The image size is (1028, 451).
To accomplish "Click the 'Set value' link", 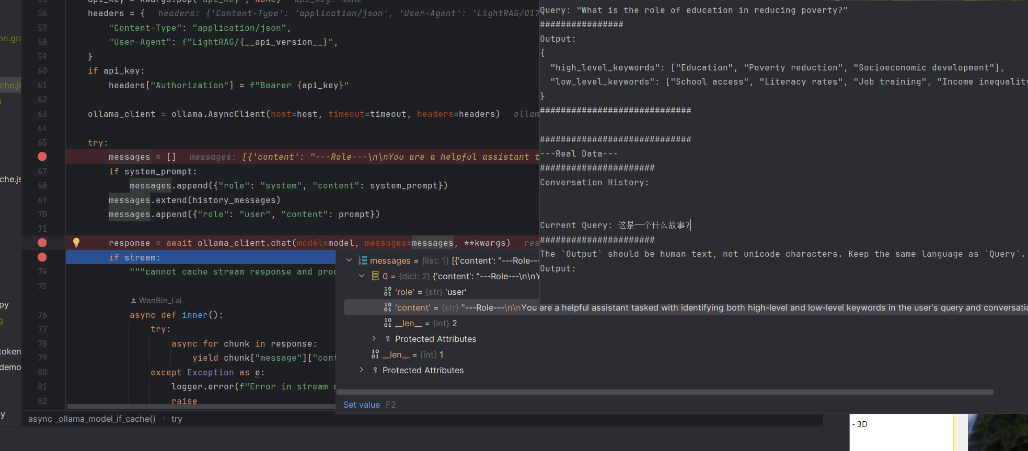I will click(x=362, y=405).
